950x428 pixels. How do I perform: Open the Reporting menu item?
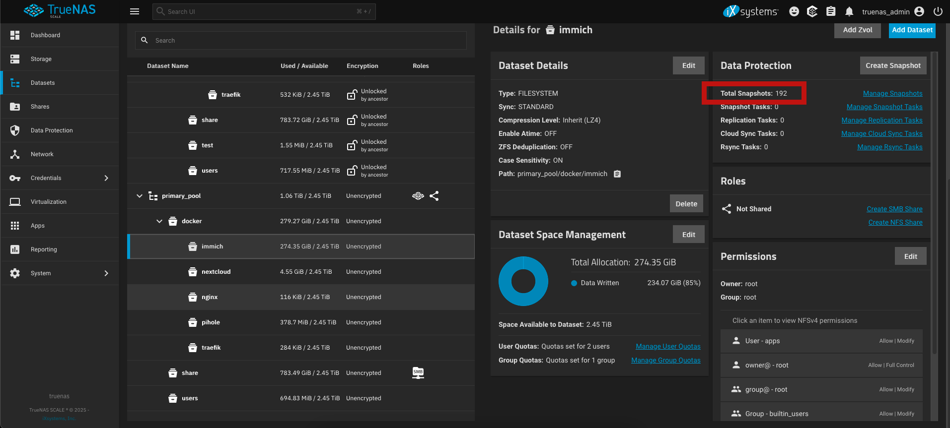60,249
